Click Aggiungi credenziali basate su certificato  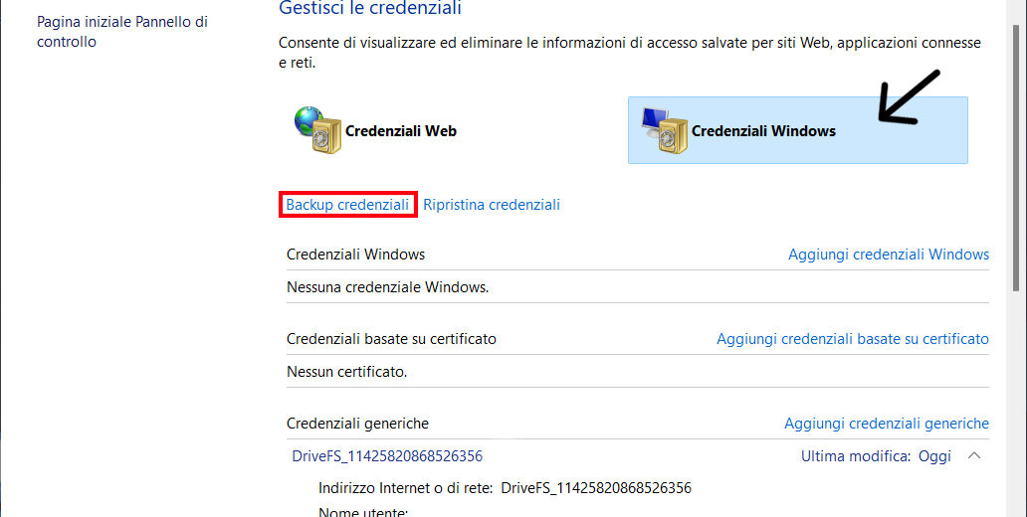853,339
